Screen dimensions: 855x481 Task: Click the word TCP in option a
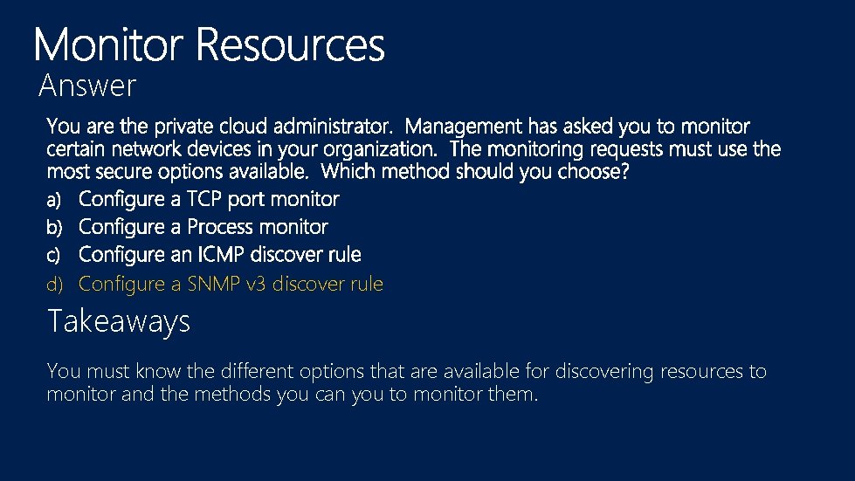click(x=204, y=199)
